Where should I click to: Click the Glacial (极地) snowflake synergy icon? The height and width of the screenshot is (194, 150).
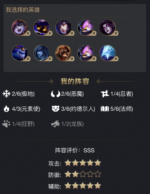[x=6, y=94]
